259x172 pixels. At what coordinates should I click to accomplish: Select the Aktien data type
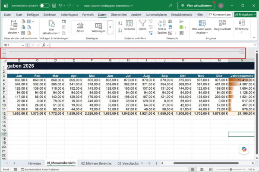80,28
